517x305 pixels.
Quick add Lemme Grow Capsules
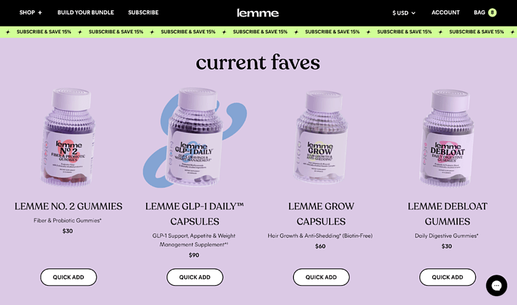pyautogui.click(x=321, y=277)
